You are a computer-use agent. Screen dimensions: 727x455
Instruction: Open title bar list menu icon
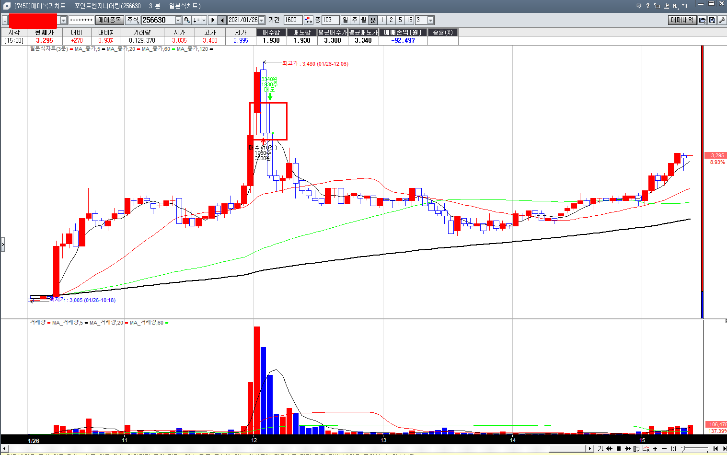coord(685,6)
